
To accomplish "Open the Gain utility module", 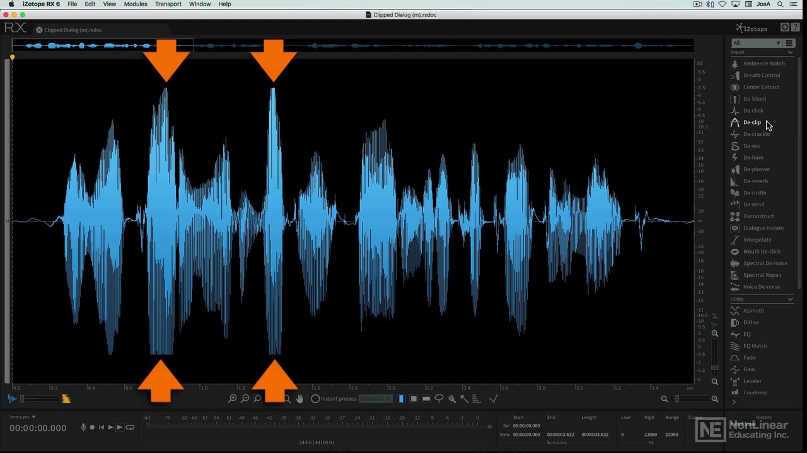I will pos(743,369).
